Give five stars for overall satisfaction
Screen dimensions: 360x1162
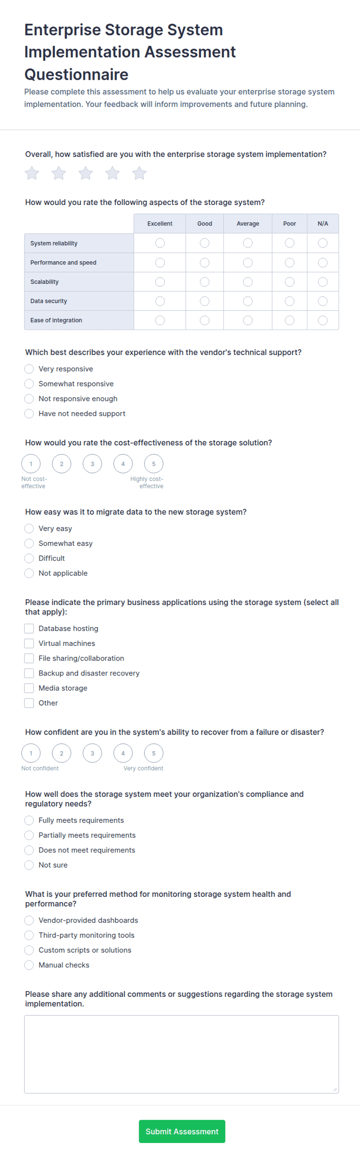[x=139, y=173]
